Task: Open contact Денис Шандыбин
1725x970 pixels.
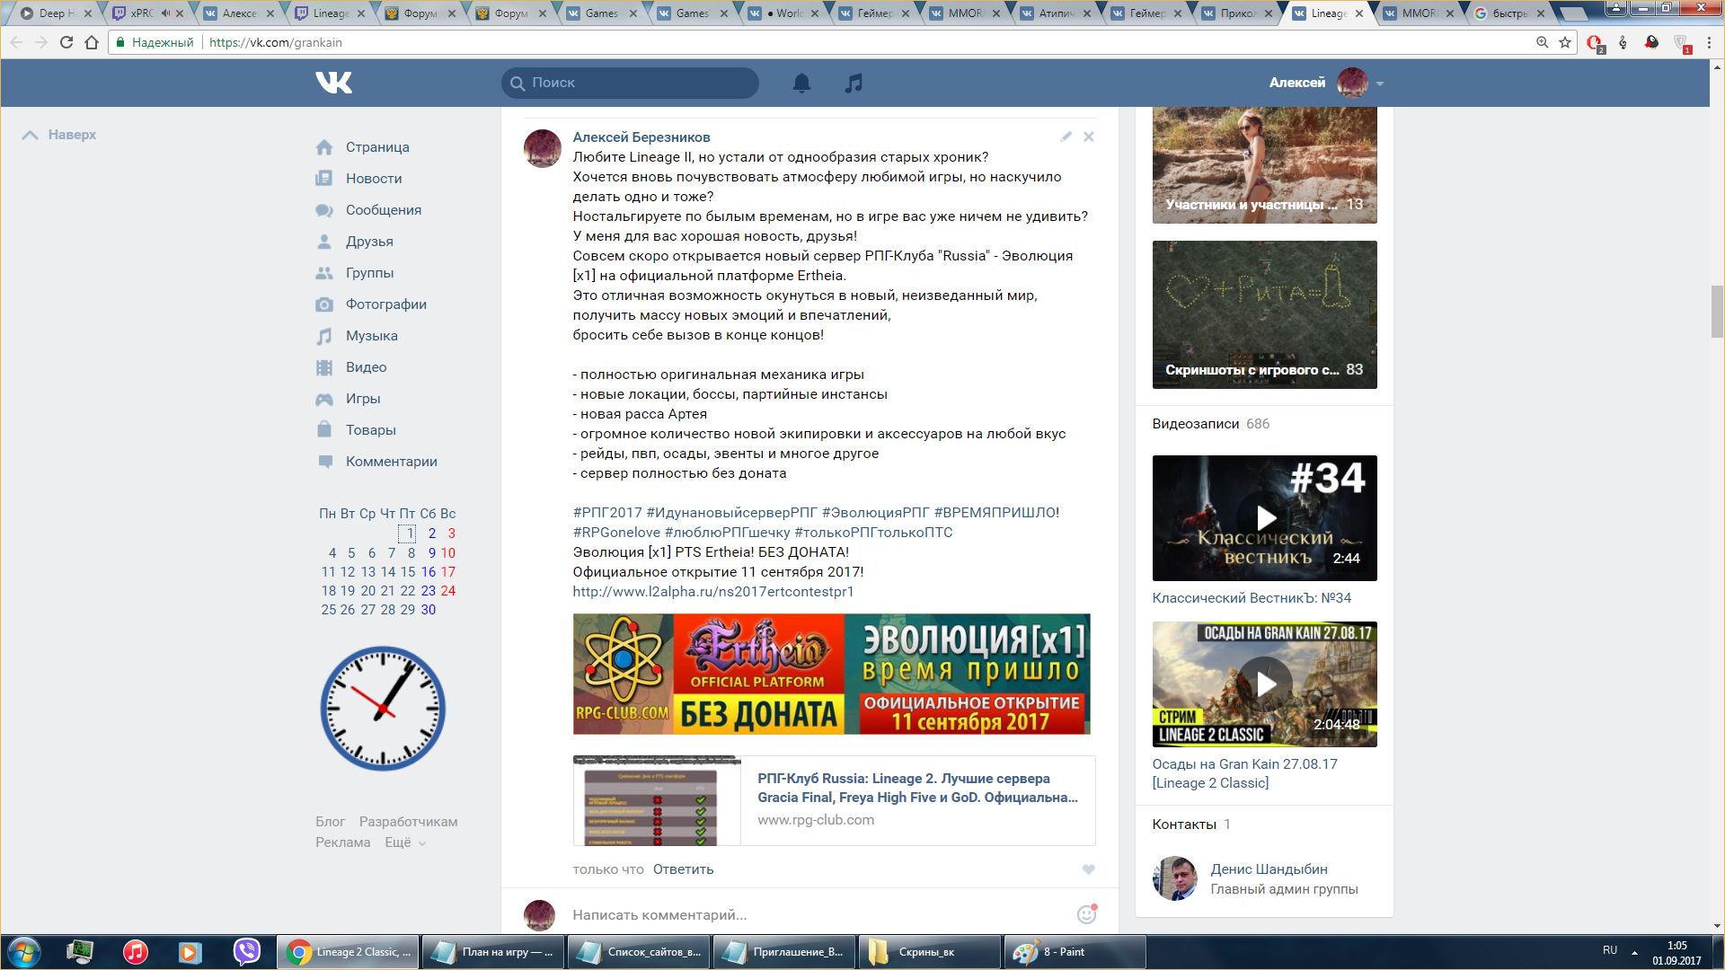Action: (x=1269, y=869)
